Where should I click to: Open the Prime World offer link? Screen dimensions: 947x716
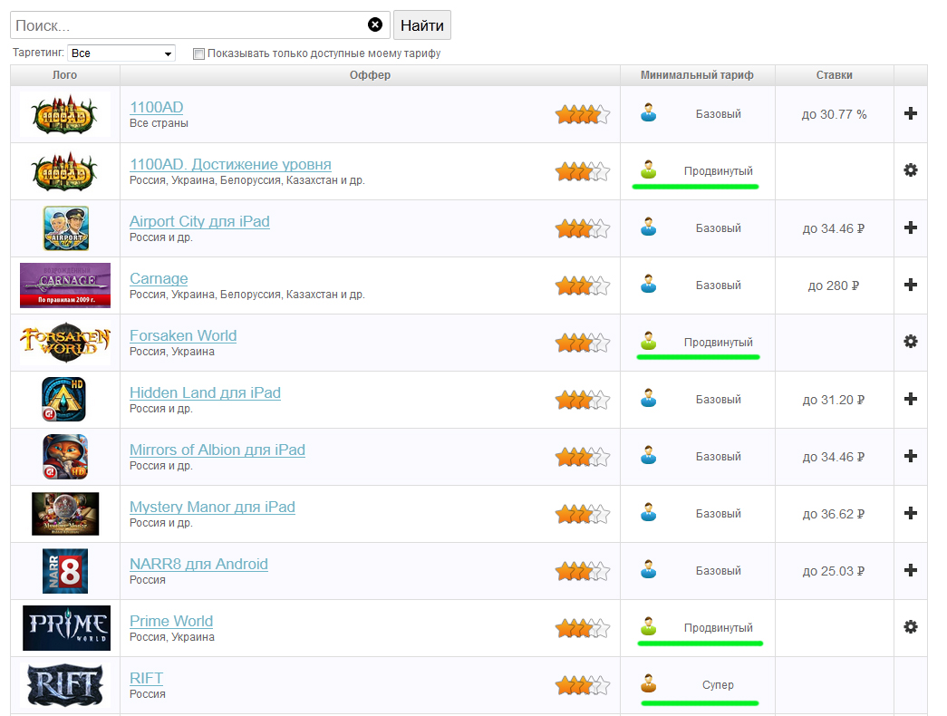coord(171,621)
